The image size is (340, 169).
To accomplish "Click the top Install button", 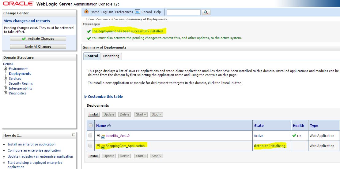I will coord(94,114).
